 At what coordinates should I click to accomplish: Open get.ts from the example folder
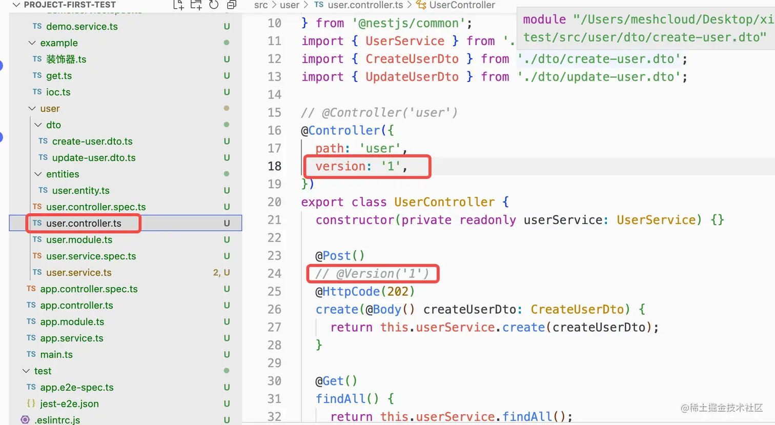pos(59,75)
